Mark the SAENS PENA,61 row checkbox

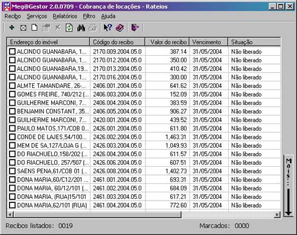pyautogui.click(x=12, y=171)
